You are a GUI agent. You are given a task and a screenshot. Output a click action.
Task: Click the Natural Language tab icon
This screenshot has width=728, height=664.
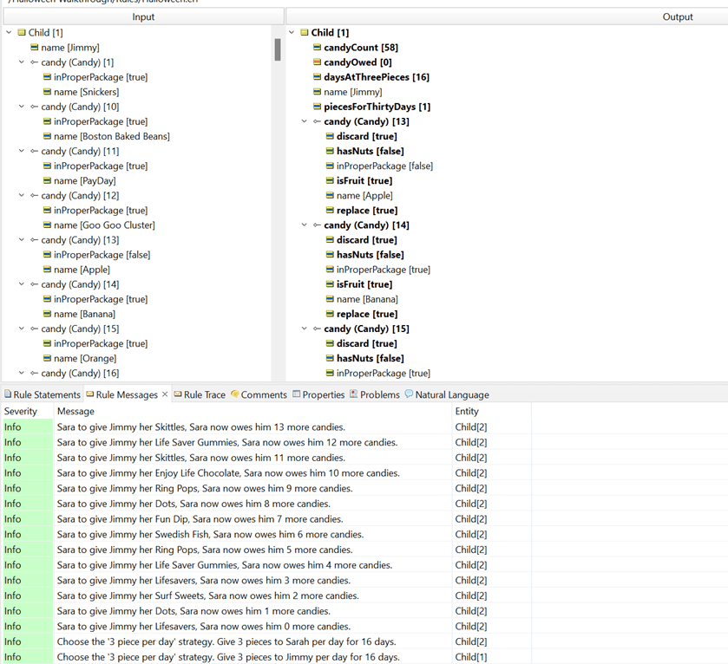coord(410,394)
